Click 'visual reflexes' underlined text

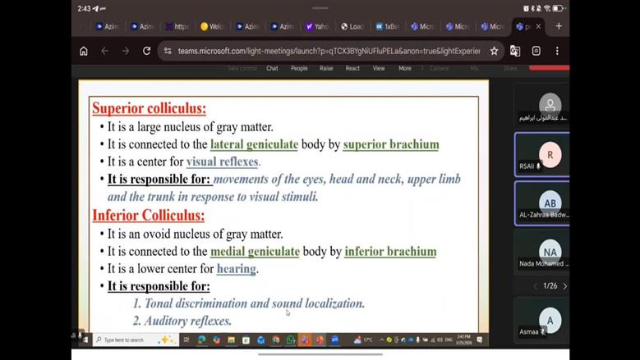223,162
